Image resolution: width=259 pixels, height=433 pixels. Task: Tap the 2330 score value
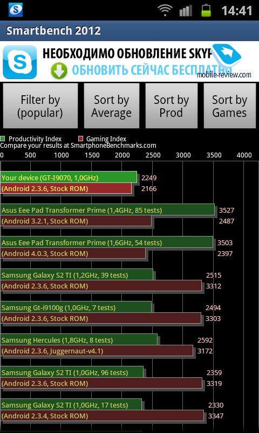point(216,405)
